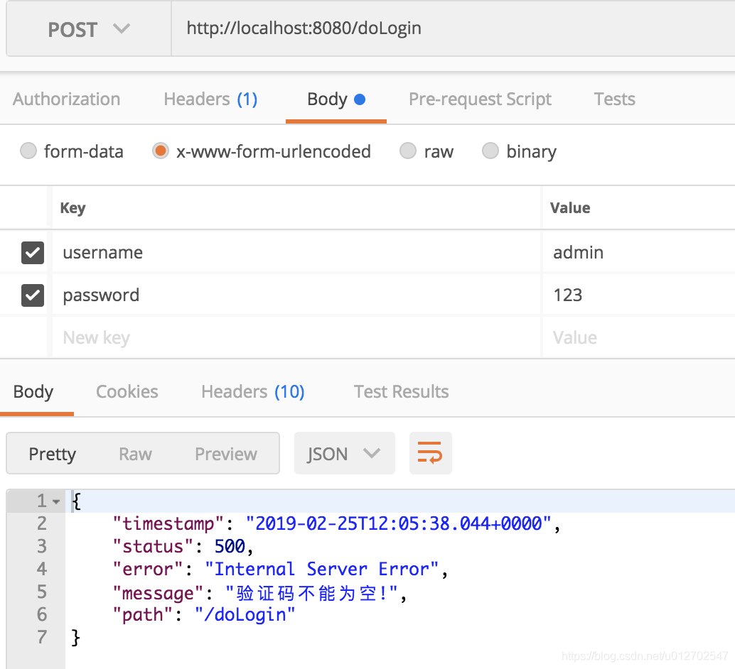Expand the JSON format dropdown

pyautogui.click(x=344, y=454)
